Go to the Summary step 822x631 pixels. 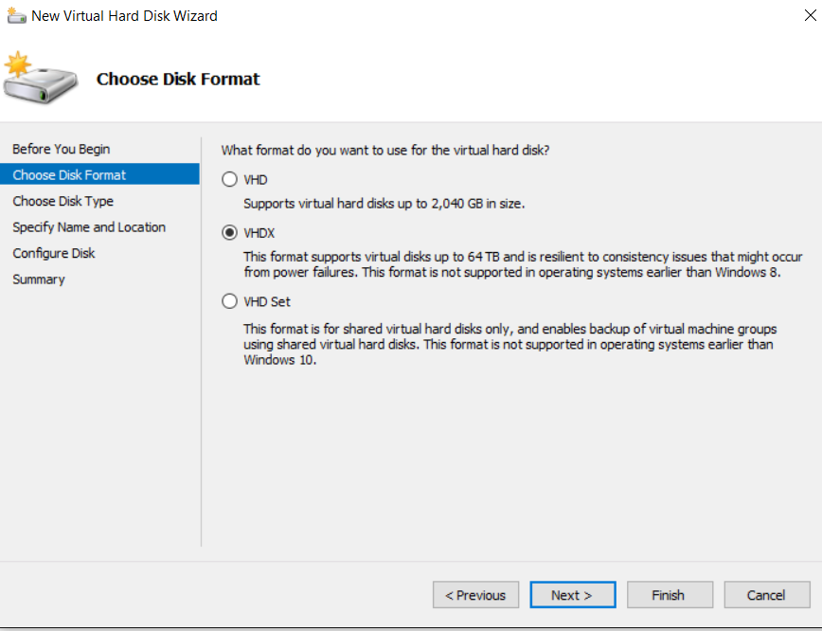[x=39, y=279]
